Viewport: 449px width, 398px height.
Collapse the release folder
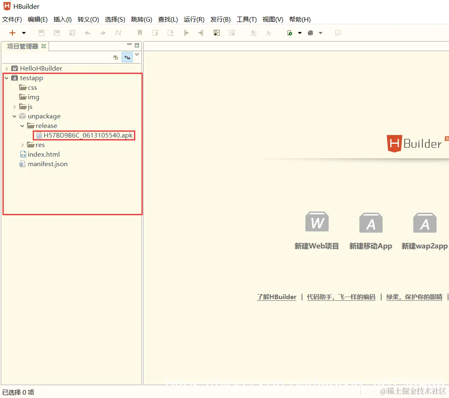pos(22,126)
